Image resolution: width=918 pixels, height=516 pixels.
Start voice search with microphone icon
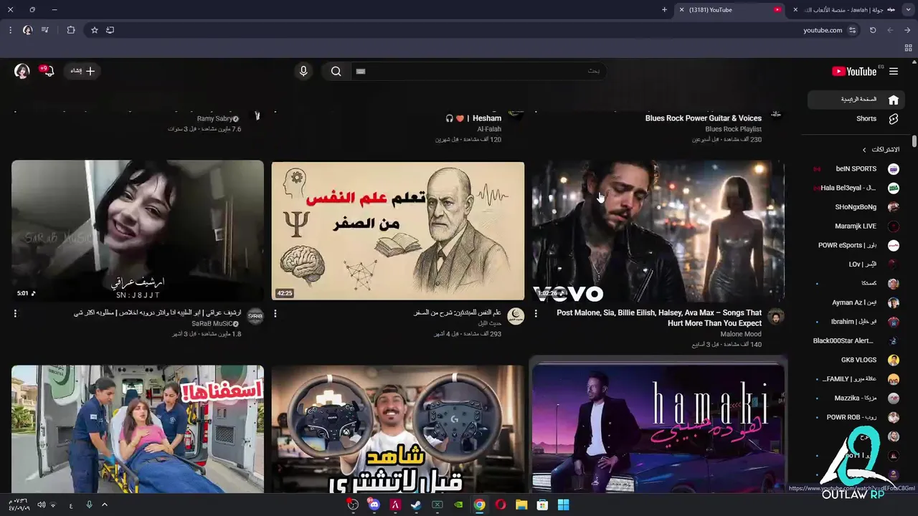click(303, 71)
